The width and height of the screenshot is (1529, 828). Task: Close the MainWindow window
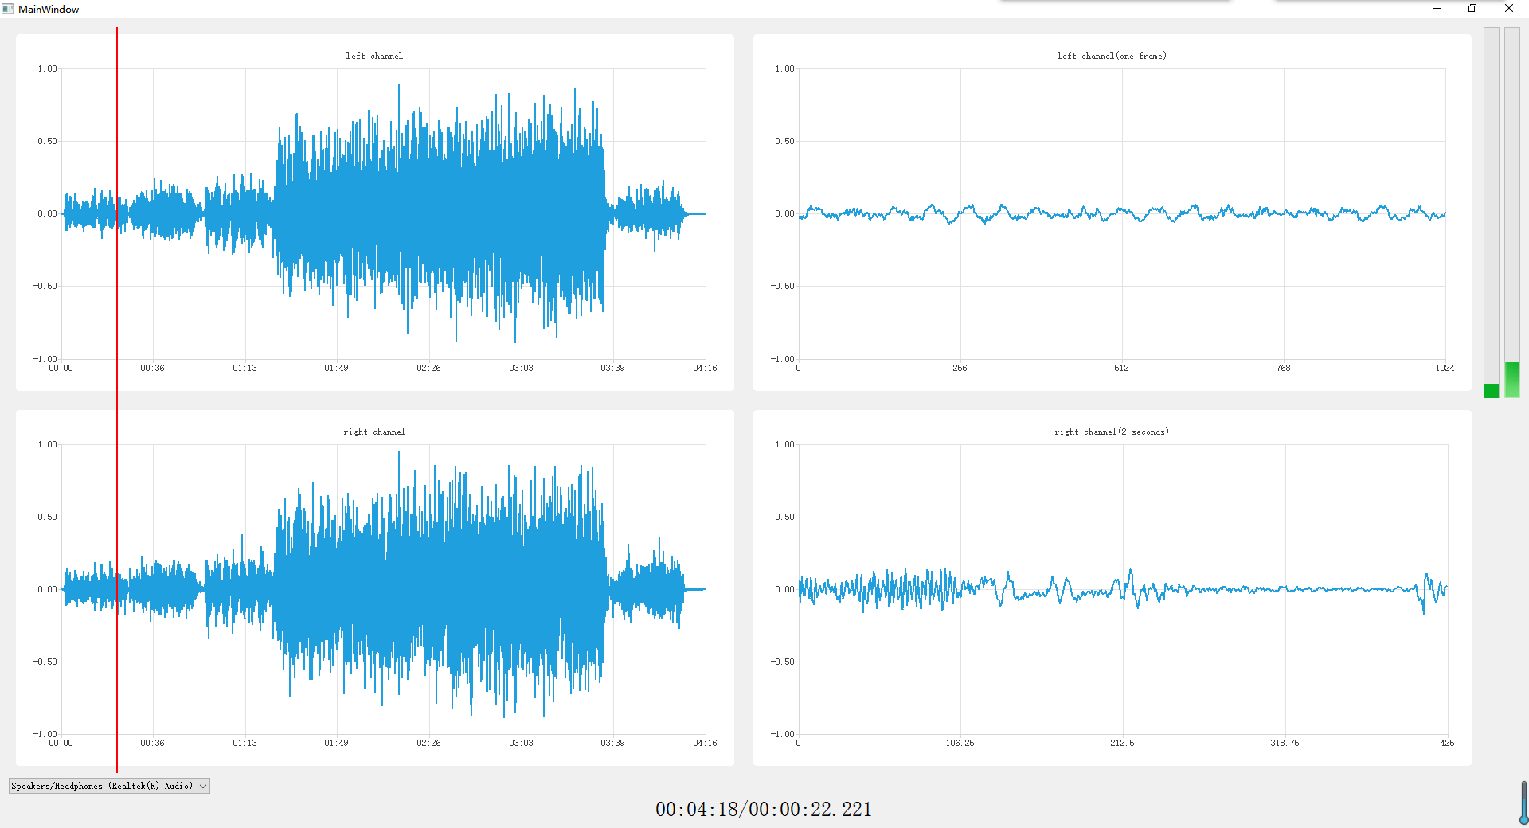click(1509, 9)
